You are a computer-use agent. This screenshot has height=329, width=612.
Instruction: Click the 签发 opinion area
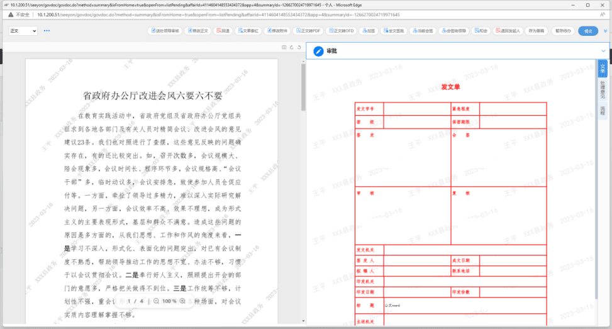tap(403, 158)
